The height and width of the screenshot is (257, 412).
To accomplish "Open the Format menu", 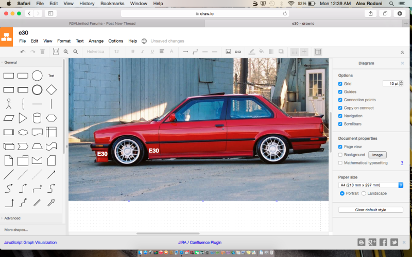I will pos(64,41).
